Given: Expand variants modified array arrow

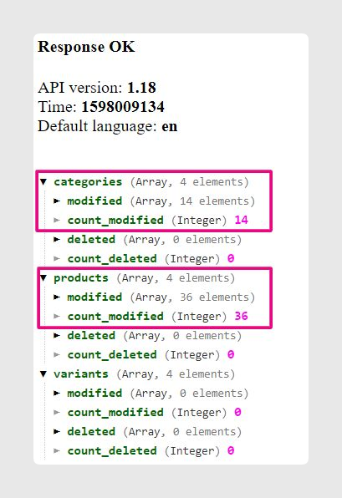Looking at the screenshot, I should (57, 394).
